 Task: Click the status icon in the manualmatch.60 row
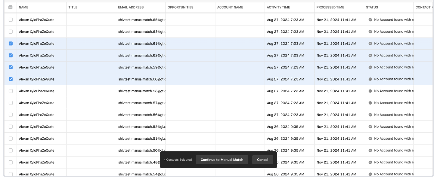click(370, 79)
